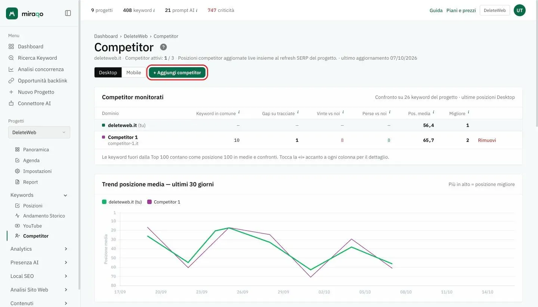Click the Analisi concorrenza chart icon
The width and height of the screenshot is (538, 307).
[x=11, y=69]
